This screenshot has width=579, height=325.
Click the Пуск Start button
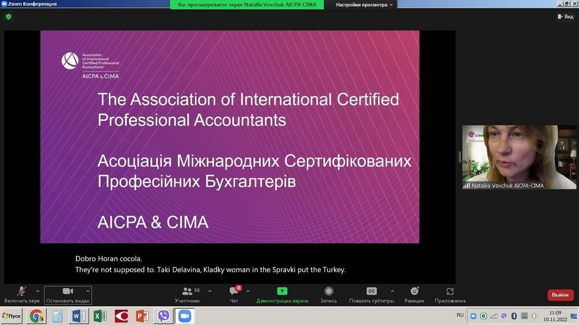click(x=12, y=316)
